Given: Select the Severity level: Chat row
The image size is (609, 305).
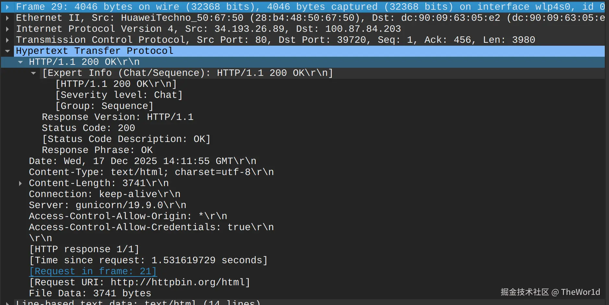Looking at the screenshot, I should pyautogui.click(x=119, y=95).
